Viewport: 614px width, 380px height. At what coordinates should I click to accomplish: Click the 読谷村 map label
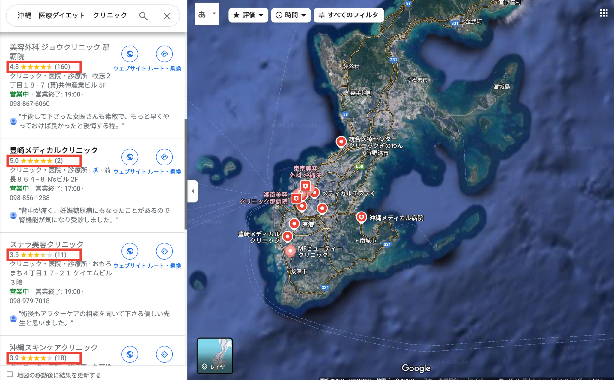coord(351,67)
